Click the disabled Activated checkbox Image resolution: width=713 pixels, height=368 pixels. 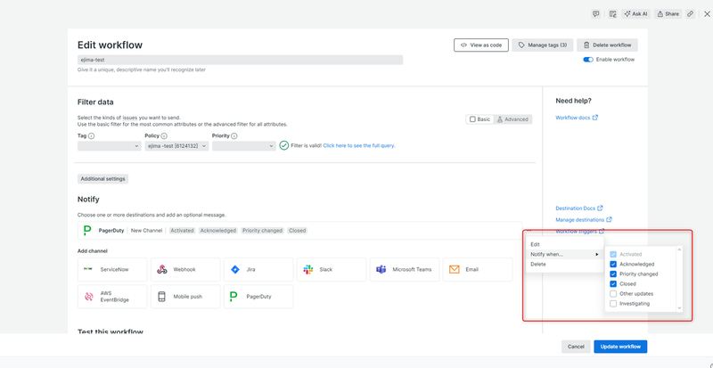click(613, 254)
